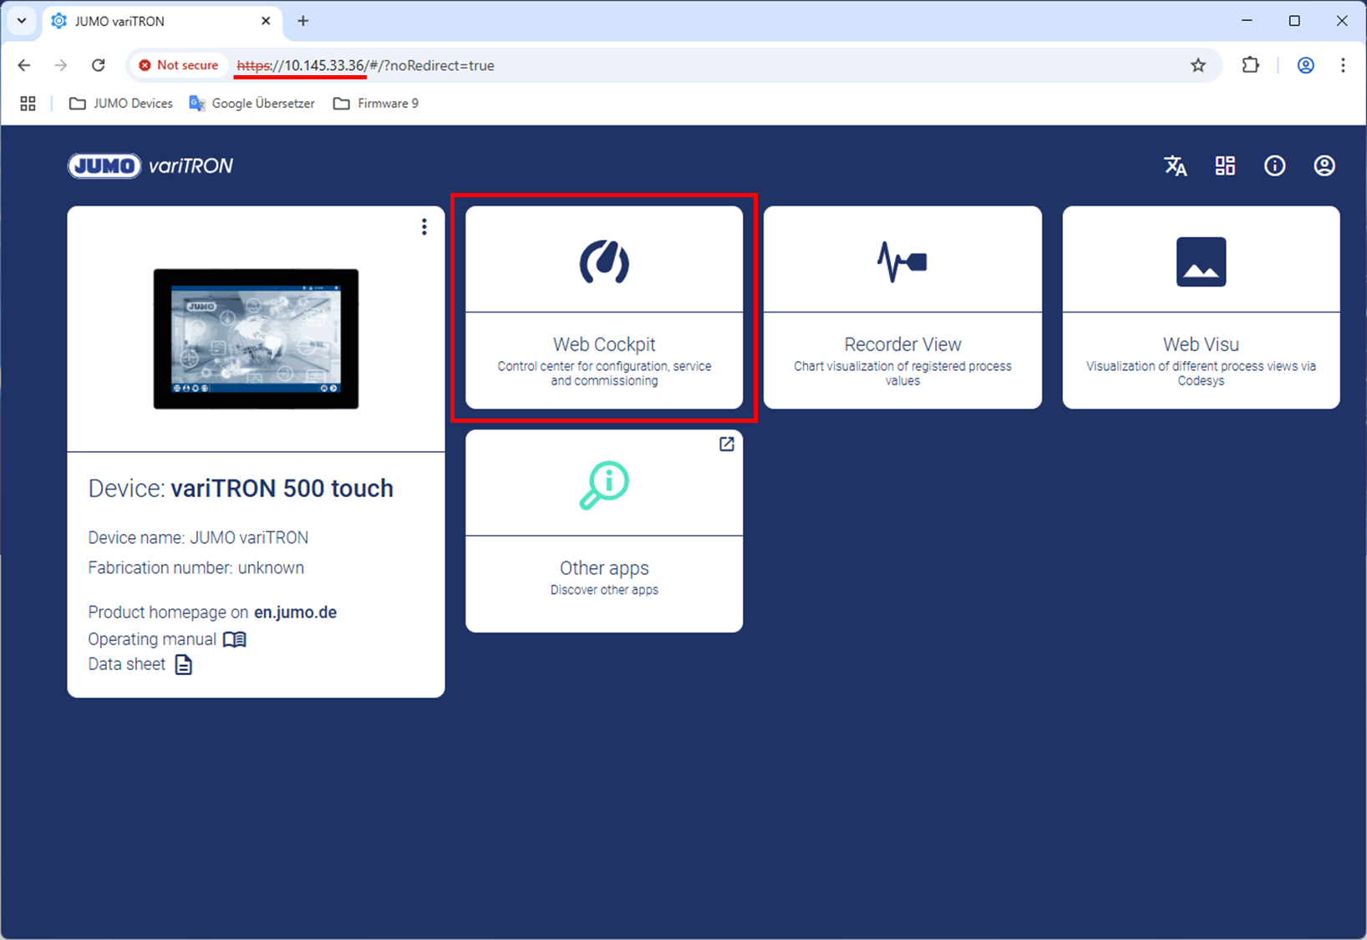Open the Operating manual book icon

pos(235,639)
